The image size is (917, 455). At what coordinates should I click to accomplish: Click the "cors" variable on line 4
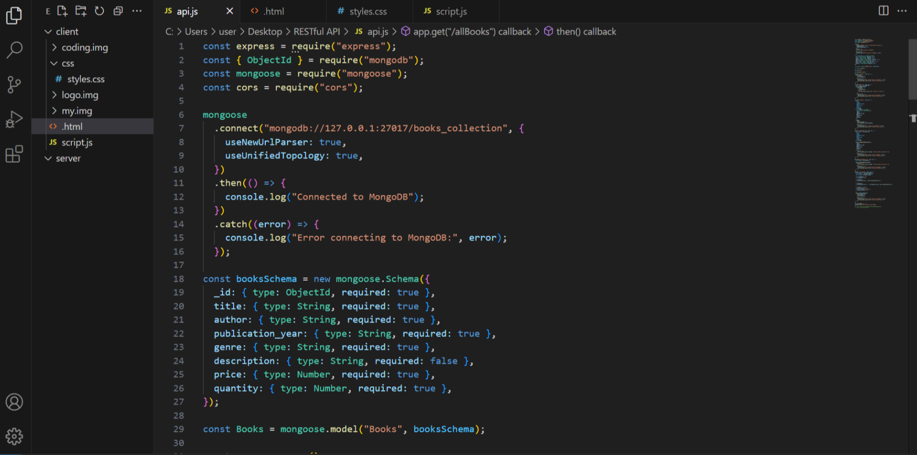[247, 87]
